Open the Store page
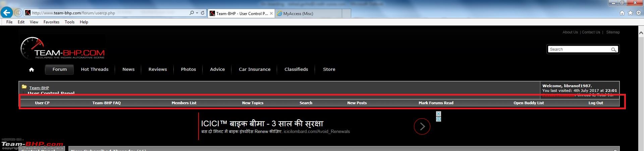Screen dimensions: 644x151 329,69
